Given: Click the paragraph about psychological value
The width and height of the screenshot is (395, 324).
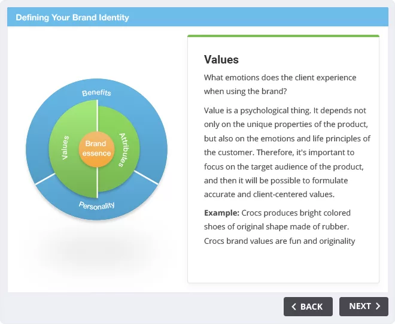Looking at the screenshot, I should [x=287, y=152].
